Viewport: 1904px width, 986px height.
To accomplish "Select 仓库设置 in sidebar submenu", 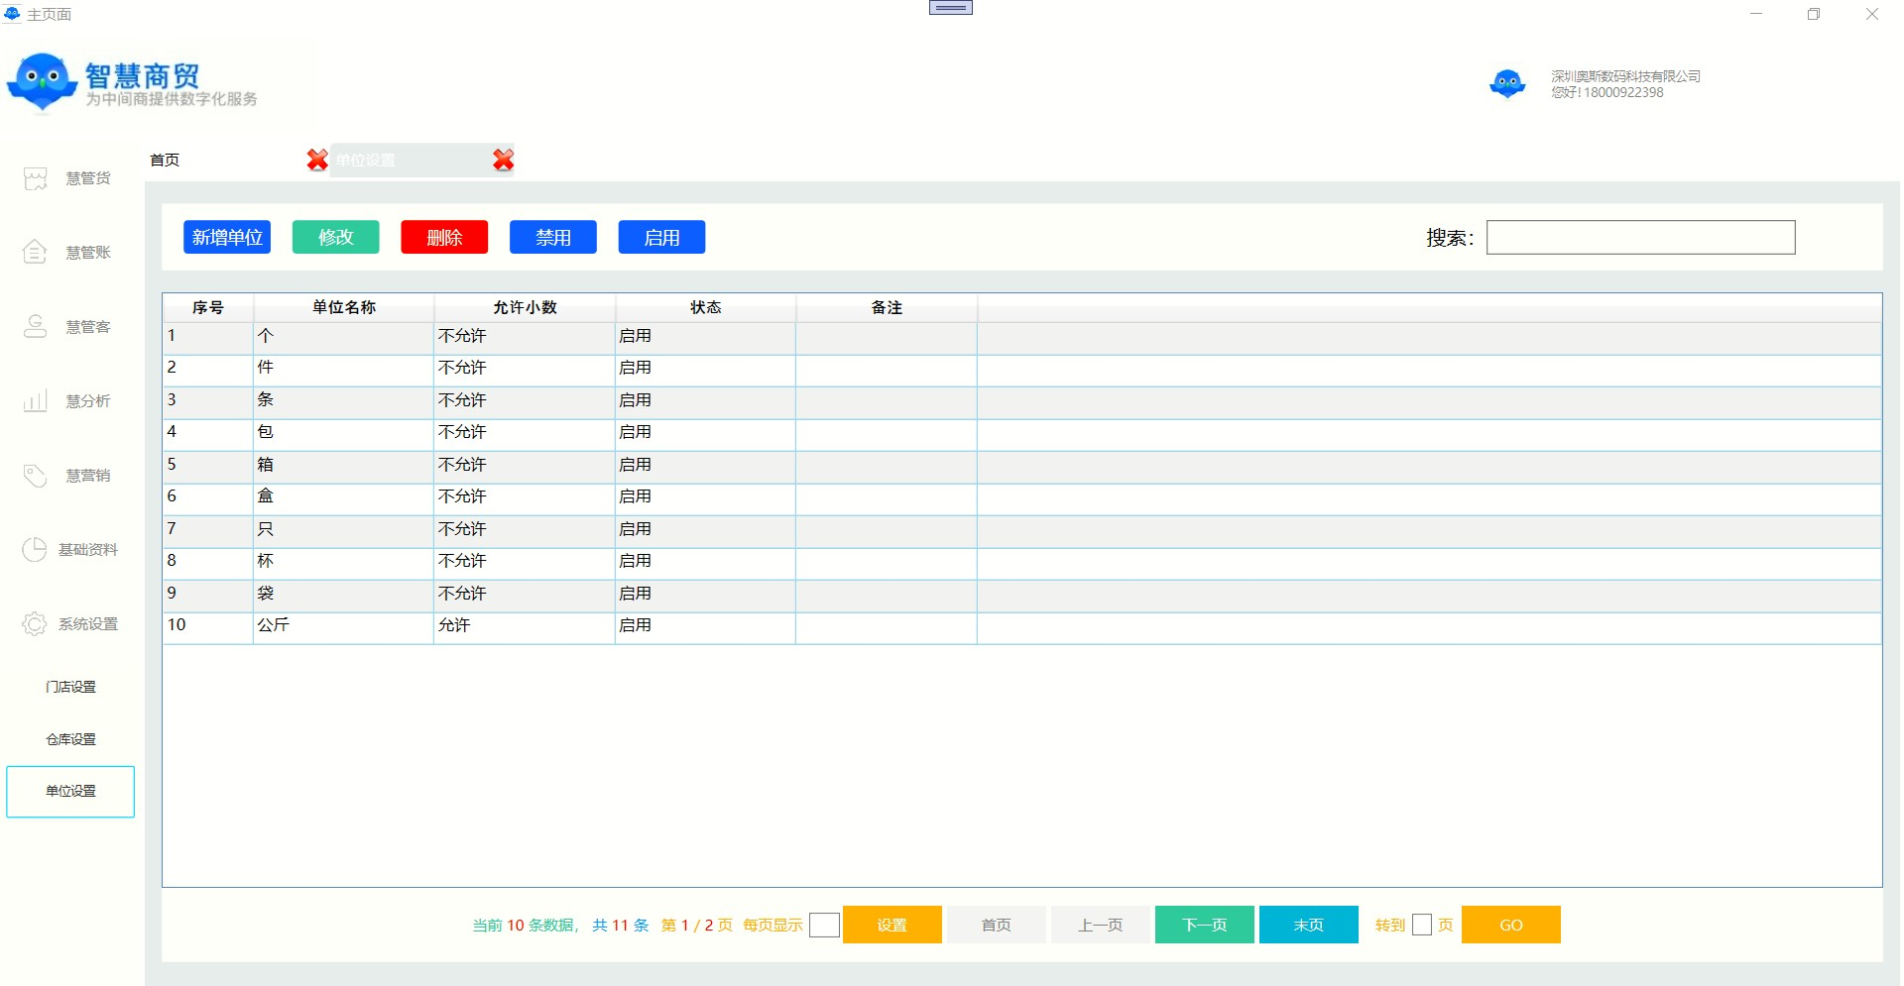I will click(x=70, y=739).
